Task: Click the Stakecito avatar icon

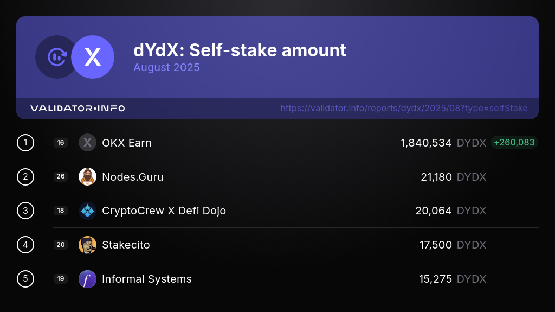Action: [87, 245]
